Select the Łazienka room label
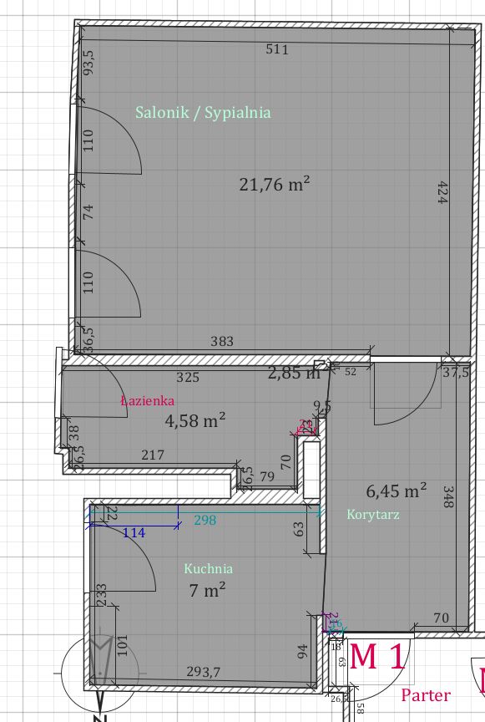Screen dimensions: 485x722 point(147,400)
